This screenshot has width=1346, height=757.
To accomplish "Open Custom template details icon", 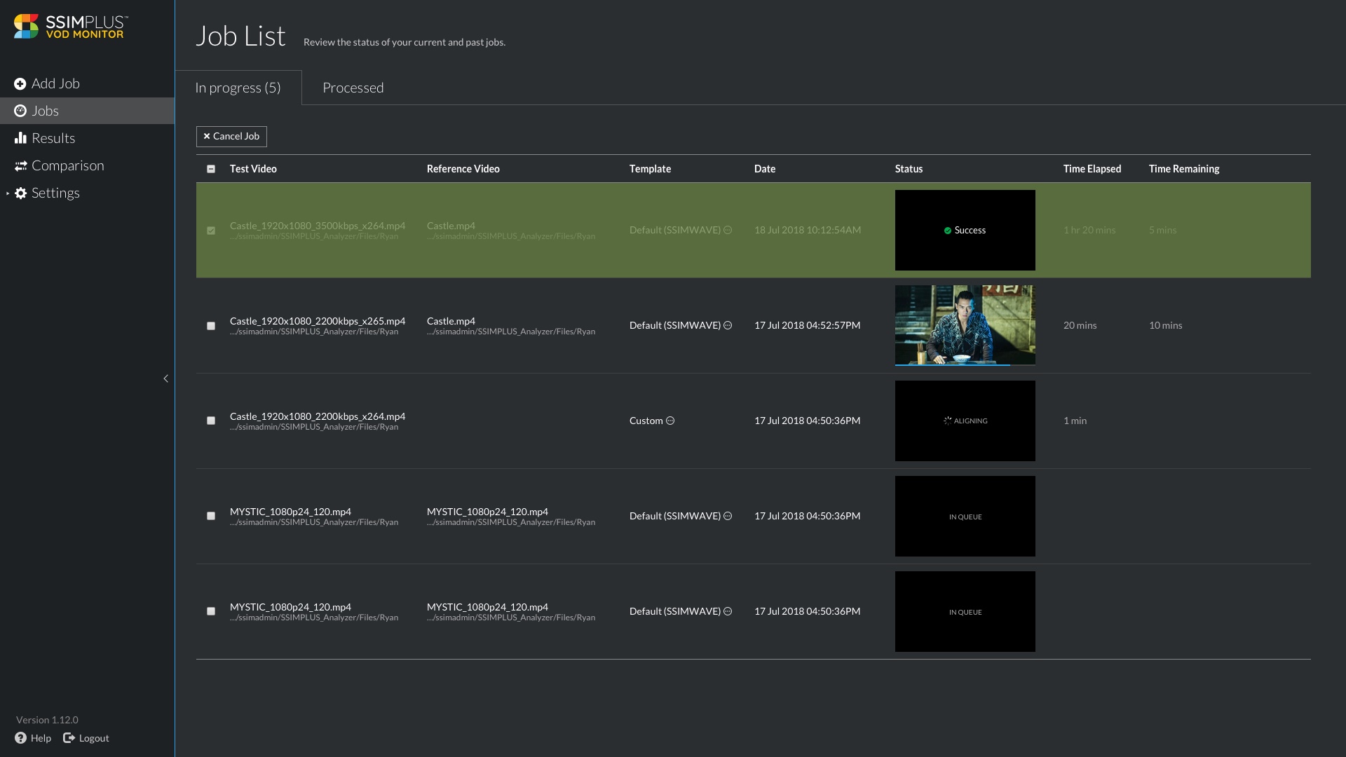I will tap(670, 421).
